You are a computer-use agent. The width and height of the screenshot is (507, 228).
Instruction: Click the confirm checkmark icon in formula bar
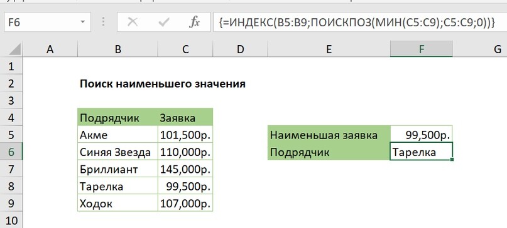tap(164, 22)
